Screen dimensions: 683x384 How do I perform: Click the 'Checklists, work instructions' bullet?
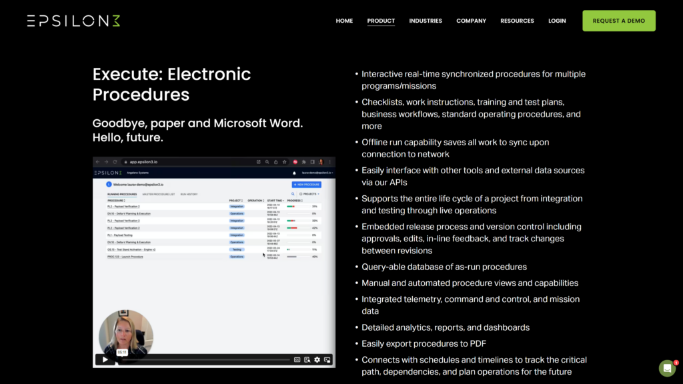(x=471, y=114)
